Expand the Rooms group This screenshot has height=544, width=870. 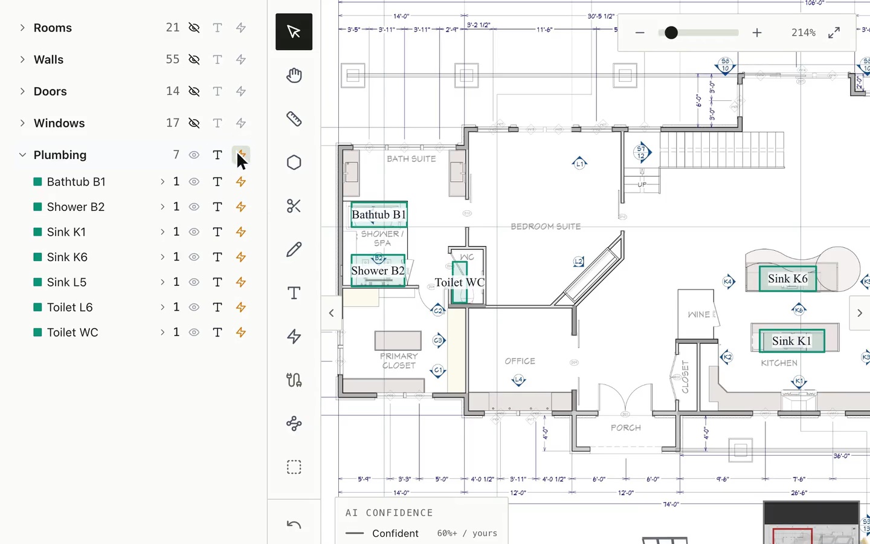(x=22, y=28)
